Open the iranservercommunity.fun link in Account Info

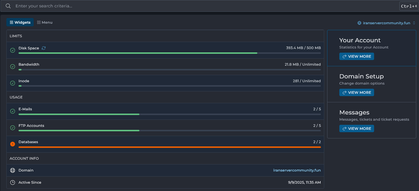(297, 170)
